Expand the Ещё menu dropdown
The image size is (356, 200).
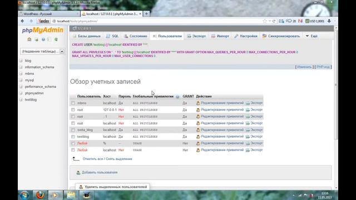click(311, 36)
